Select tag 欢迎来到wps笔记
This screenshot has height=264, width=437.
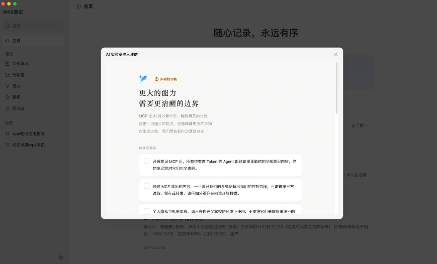pos(34,145)
